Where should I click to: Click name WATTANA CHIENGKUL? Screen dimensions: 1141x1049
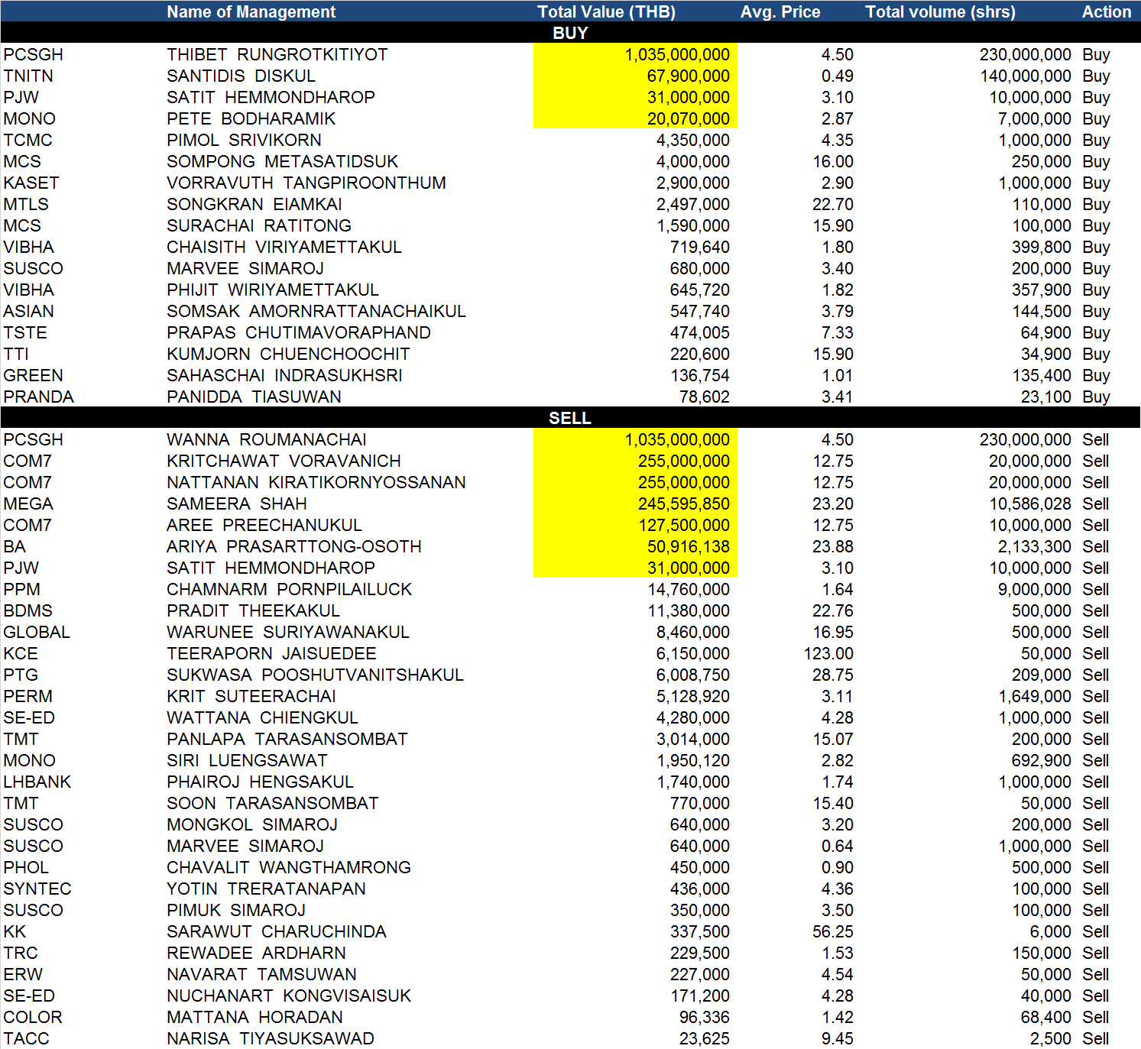click(x=262, y=717)
